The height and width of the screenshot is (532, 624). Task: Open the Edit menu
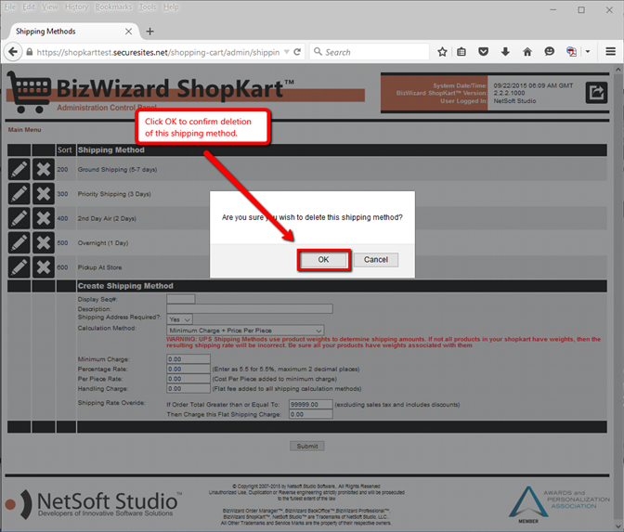click(29, 7)
